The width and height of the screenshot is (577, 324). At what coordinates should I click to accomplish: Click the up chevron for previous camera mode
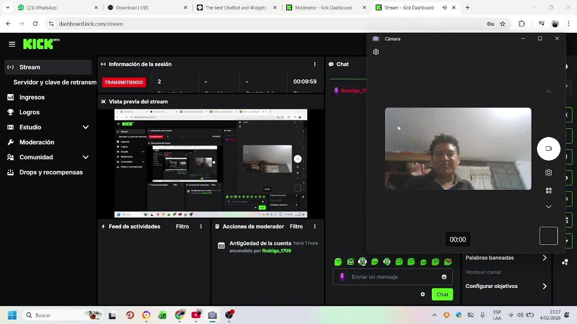pos(549,92)
